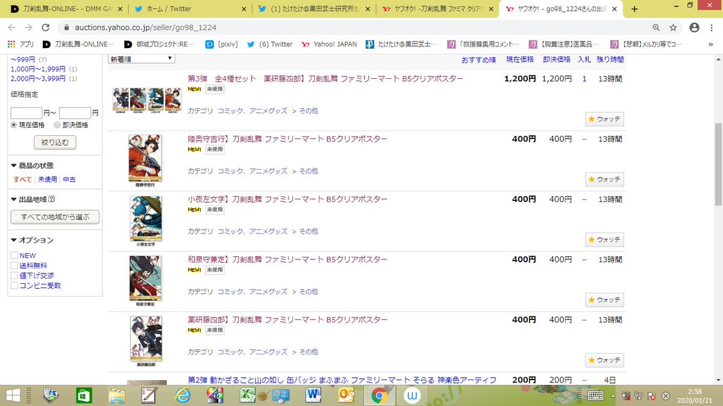Image resolution: width=723 pixels, height=406 pixels.
Task: Check the コンビニ受取 checkbox
Action: (14, 286)
